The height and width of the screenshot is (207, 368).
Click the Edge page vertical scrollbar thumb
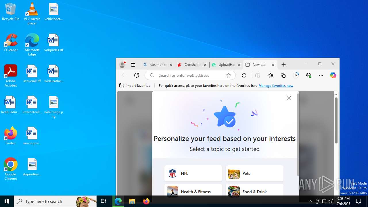click(336, 120)
